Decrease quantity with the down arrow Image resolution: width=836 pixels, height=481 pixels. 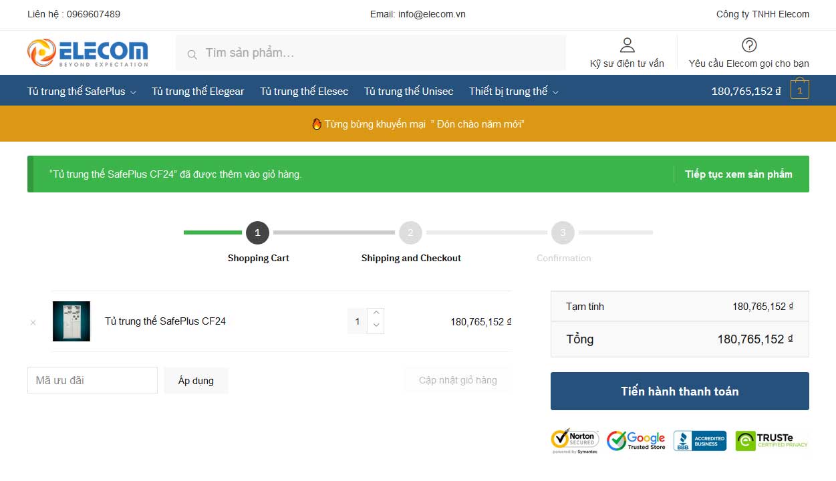click(x=376, y=326)
